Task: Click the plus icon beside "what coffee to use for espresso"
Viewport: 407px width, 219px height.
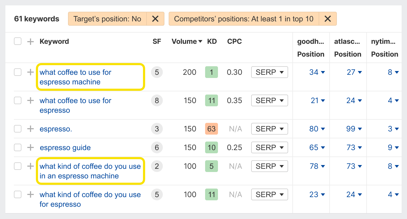Action: coord(30,100)
